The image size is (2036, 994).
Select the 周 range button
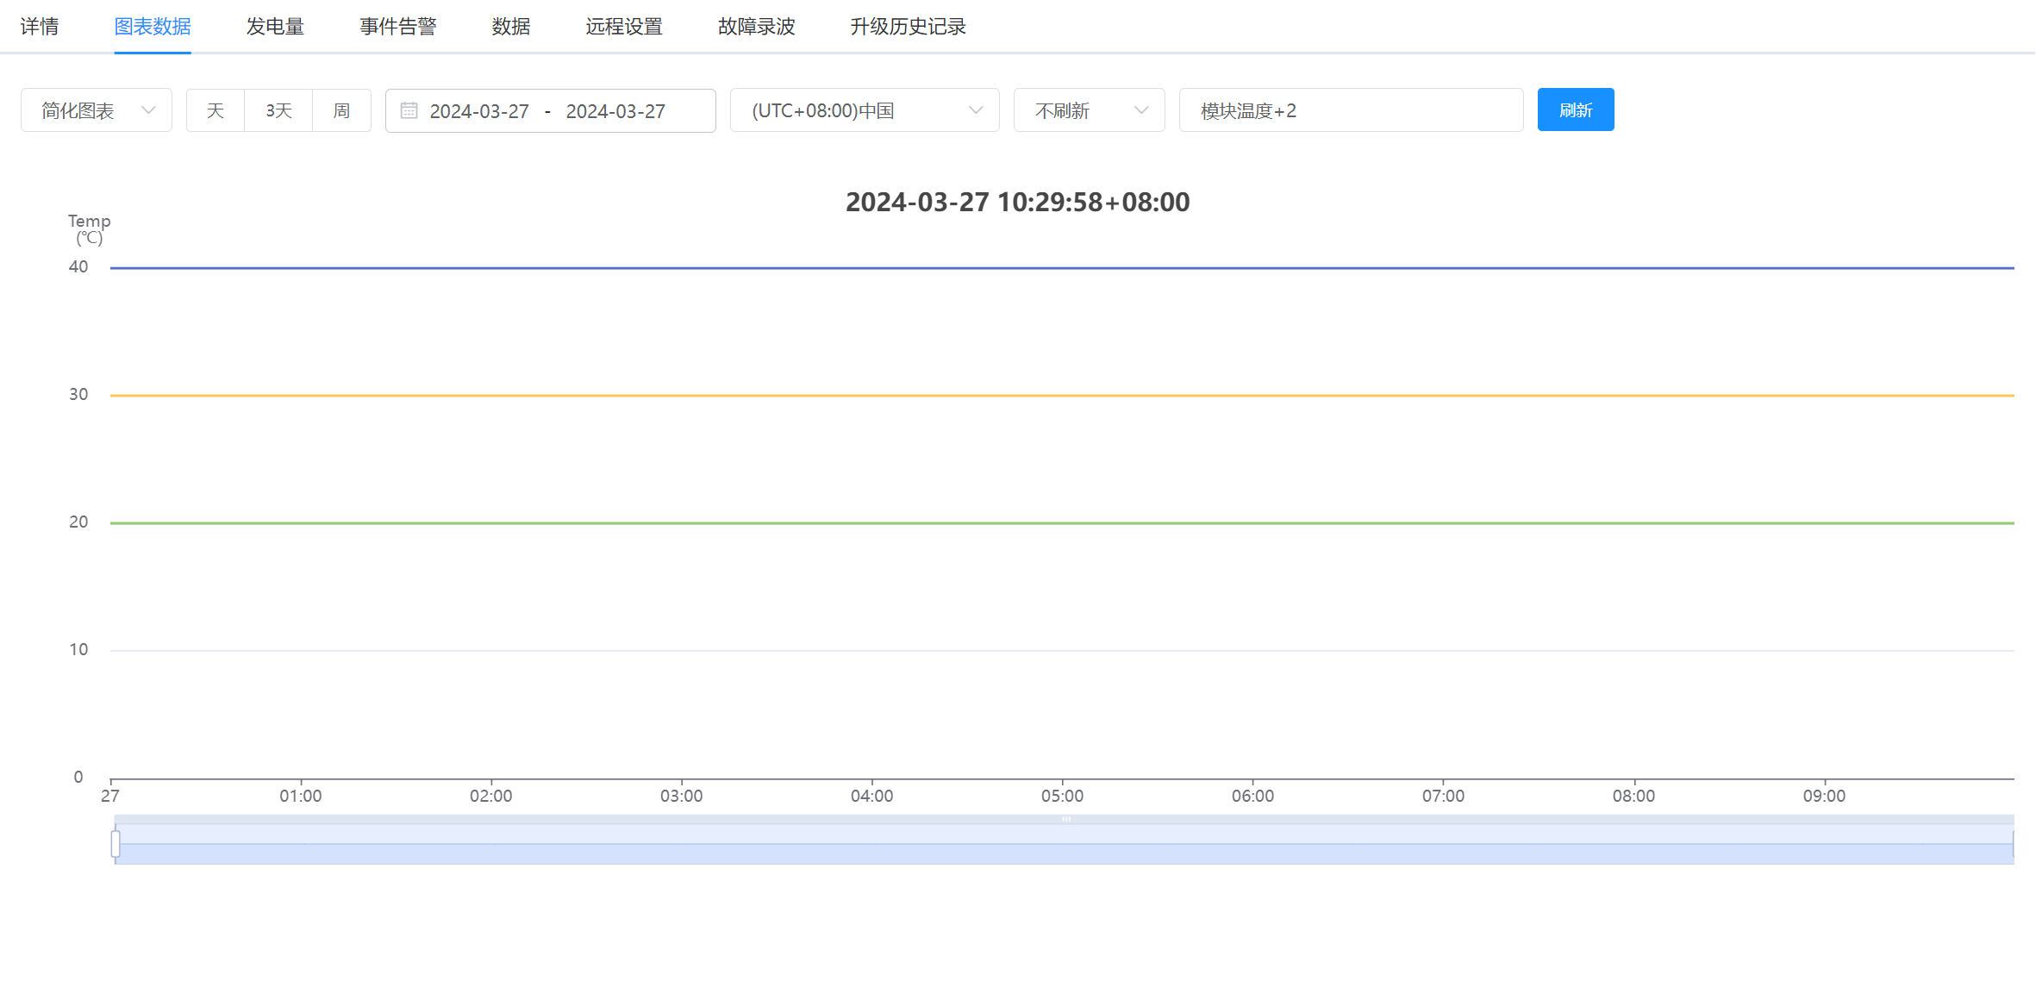(342, 110)
